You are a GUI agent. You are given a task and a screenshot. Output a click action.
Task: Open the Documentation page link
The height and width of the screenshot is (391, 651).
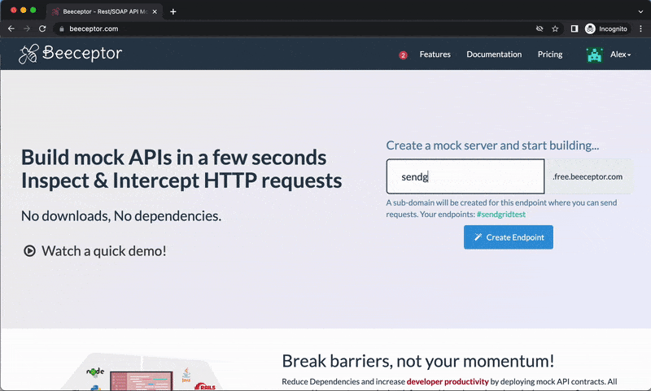click(x=494, y=54)
